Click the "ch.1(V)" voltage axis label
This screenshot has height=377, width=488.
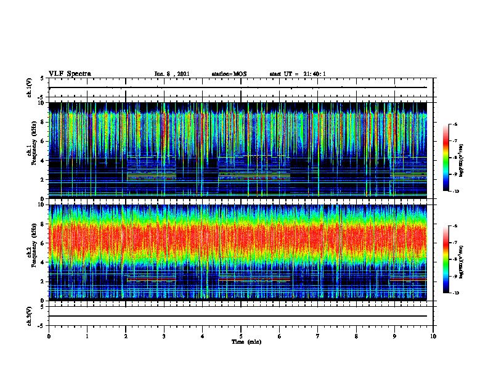click(30, 87)
